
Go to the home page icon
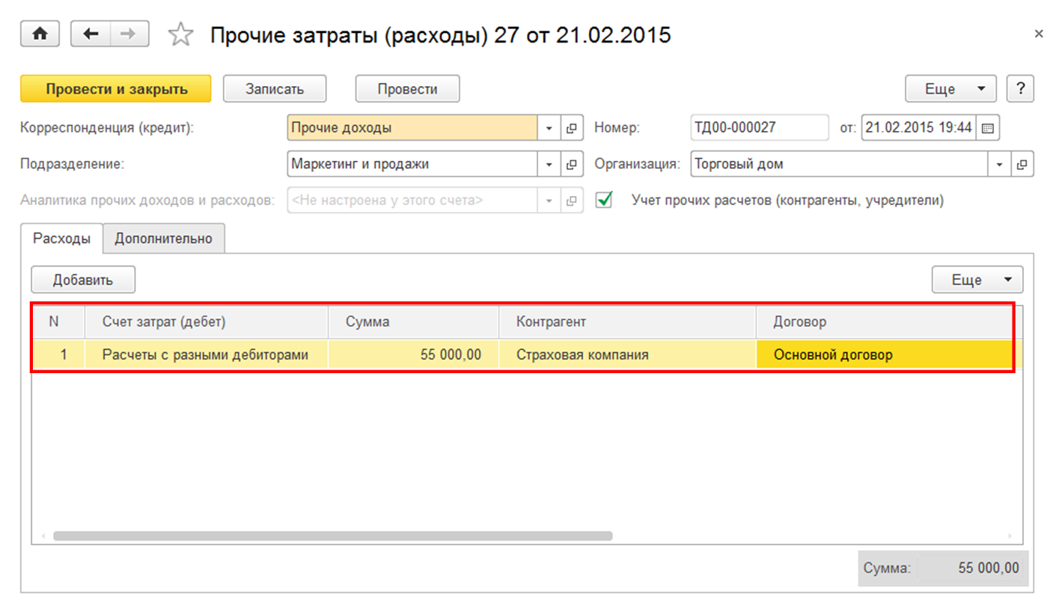pyautogui.click(x=42, y=34)
